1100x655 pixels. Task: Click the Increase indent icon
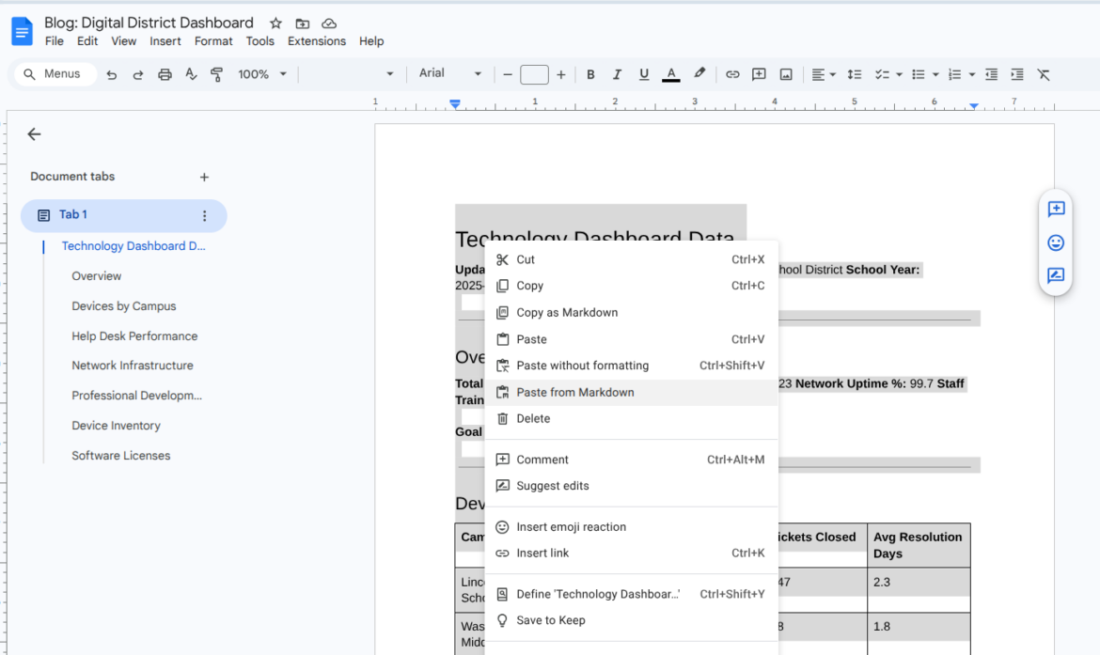[1017, 74]
